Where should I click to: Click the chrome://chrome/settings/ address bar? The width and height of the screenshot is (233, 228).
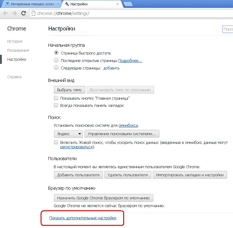point(131,13)
